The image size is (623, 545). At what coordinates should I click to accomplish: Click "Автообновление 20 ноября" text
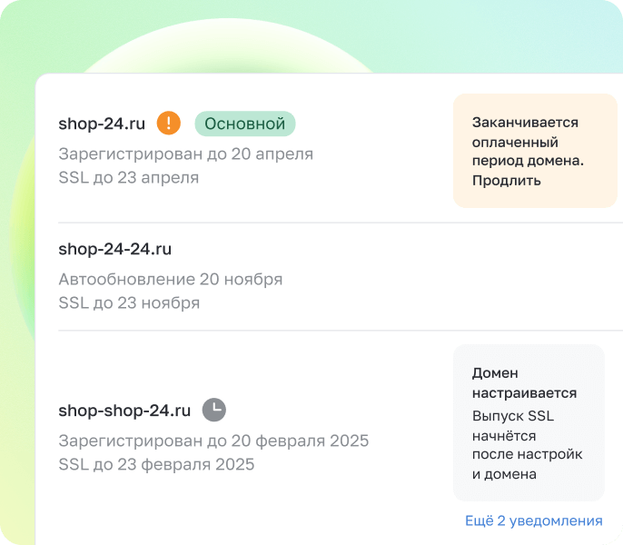pos(170,280)
